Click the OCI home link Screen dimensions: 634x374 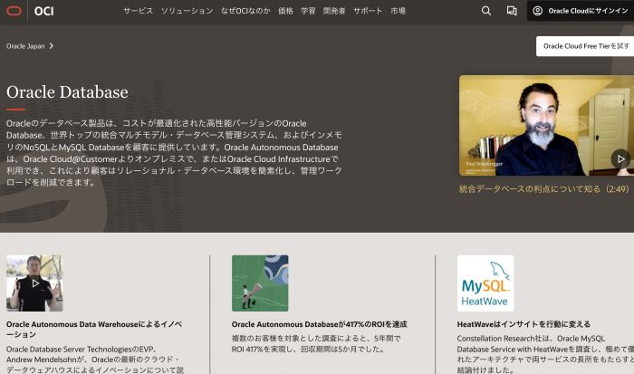(44, 11)
